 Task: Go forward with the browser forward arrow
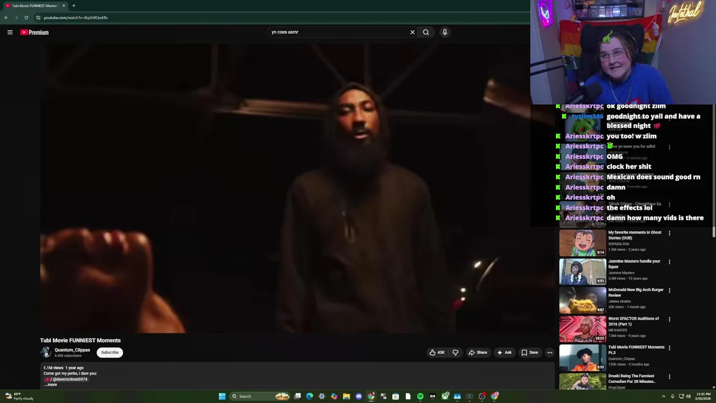[16, 17]
